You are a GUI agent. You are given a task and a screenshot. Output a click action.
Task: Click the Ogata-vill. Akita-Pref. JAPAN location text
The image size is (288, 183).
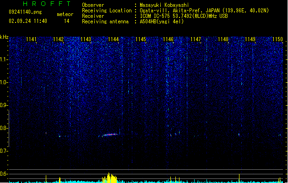coord(204,11)
